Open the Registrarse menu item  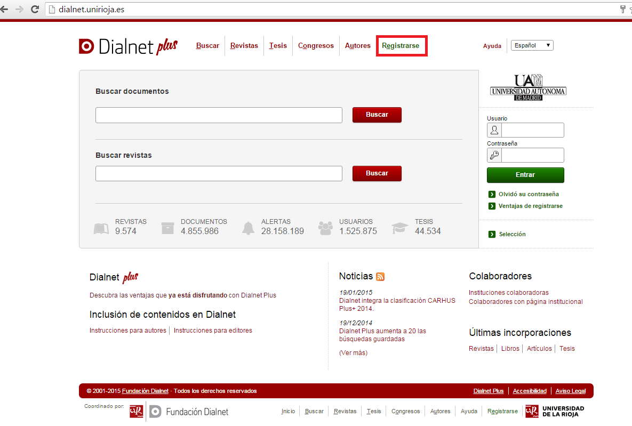tap(401, 46)
